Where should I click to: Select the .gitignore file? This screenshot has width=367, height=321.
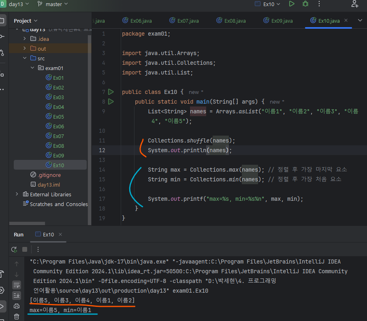coord(49,175)
